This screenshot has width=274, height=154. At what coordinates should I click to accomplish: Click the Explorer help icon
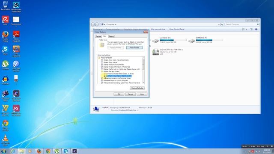point(256,30)
